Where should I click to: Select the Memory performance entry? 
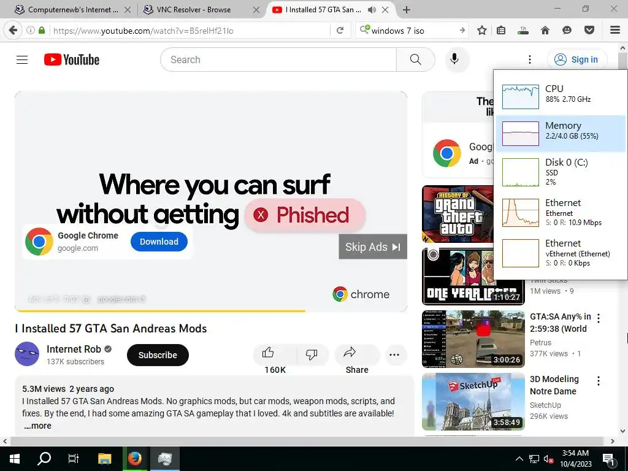tap(561, 133)
